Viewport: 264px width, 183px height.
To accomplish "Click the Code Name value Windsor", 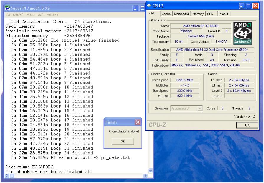I will tap(186, 31).
